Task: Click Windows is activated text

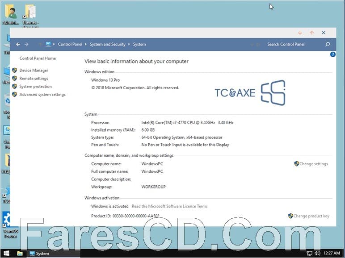Action: (x=109, y=206)
